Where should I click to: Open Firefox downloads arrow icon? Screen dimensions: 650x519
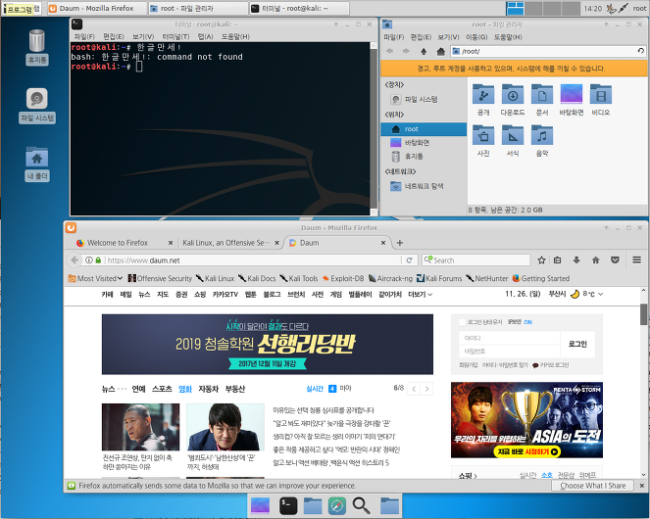(x=576, y=260)
